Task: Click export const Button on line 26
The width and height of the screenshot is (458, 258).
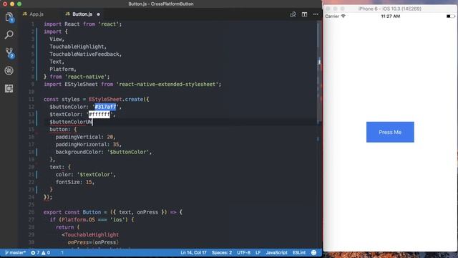Action: tap(72, 212)
